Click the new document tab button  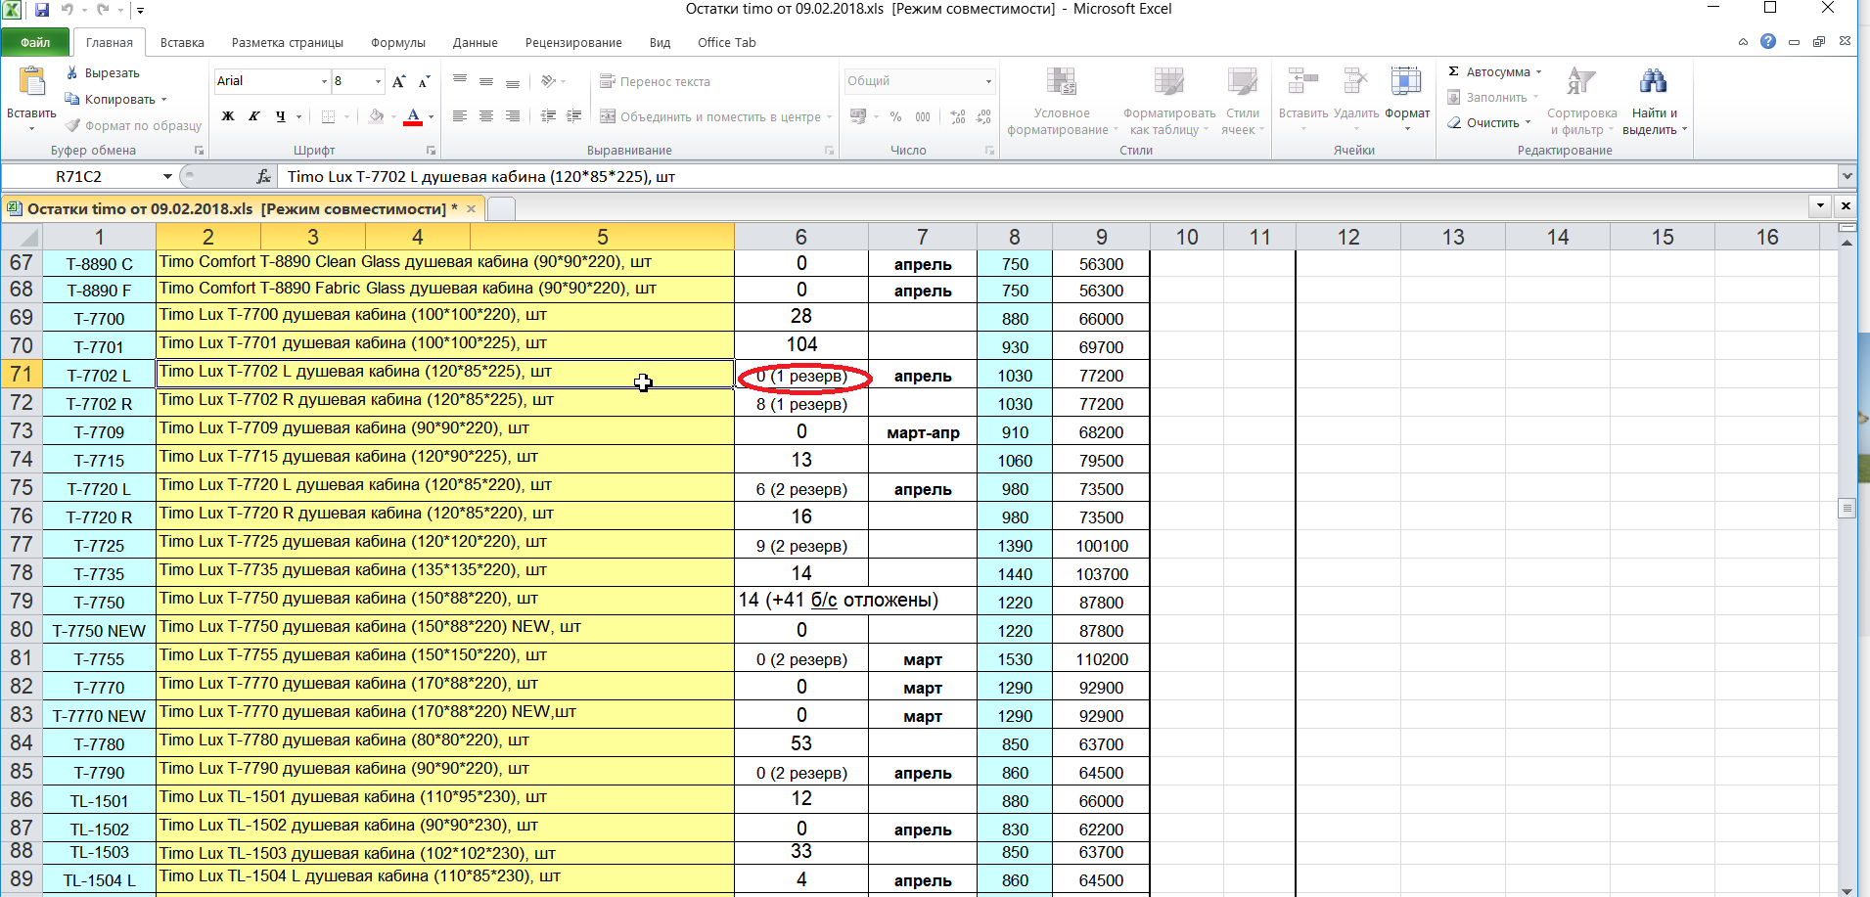click(x=501, y=209)
